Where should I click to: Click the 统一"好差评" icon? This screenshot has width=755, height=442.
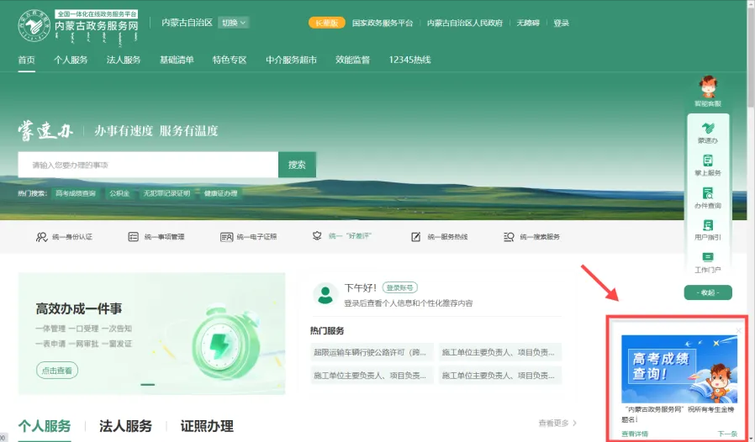(x=318, y=237)
